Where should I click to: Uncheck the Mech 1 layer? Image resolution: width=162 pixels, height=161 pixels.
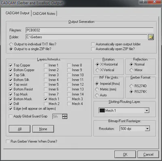click(46, 99)
